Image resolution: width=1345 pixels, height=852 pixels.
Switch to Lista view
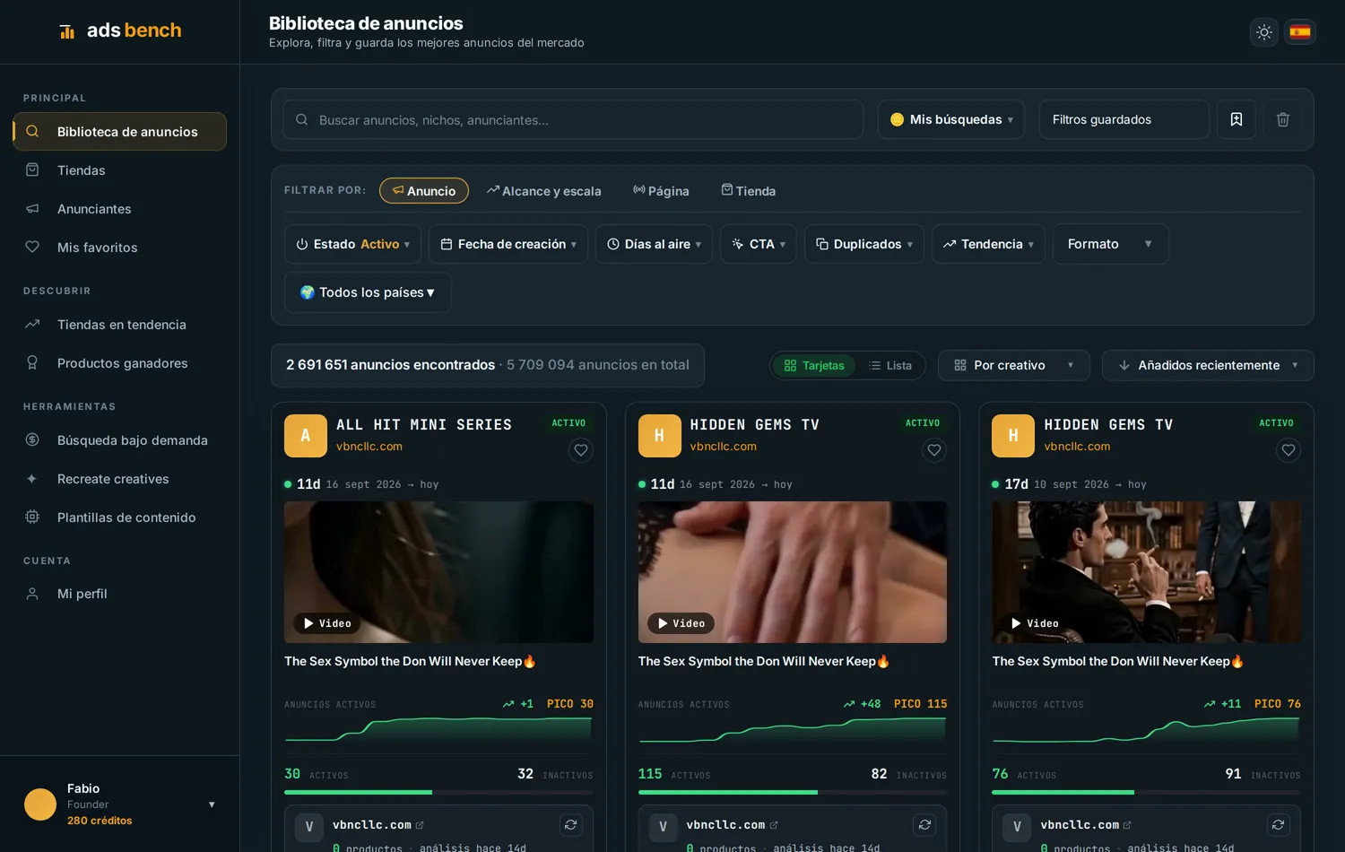pos(890,365)
